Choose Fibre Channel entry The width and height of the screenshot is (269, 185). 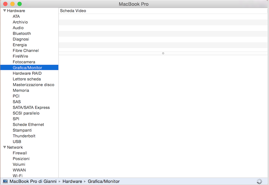pos(26,51)
